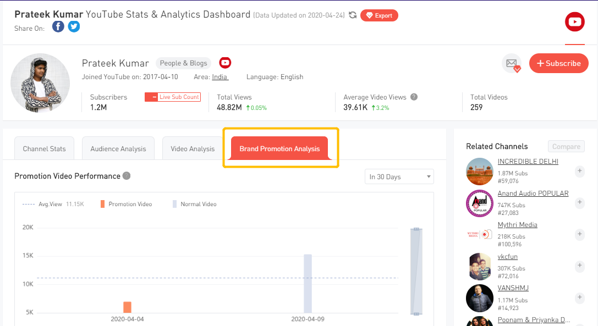Click the Promotion Video Performance help icon

pyautogui.click(x=127, y=176)
